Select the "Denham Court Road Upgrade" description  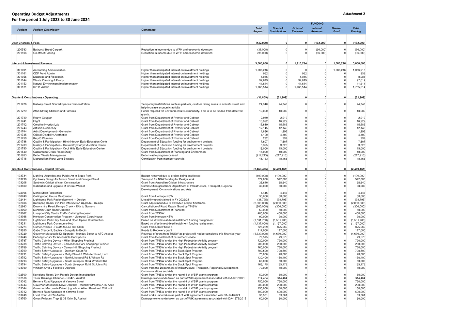[x=52, y=210]
